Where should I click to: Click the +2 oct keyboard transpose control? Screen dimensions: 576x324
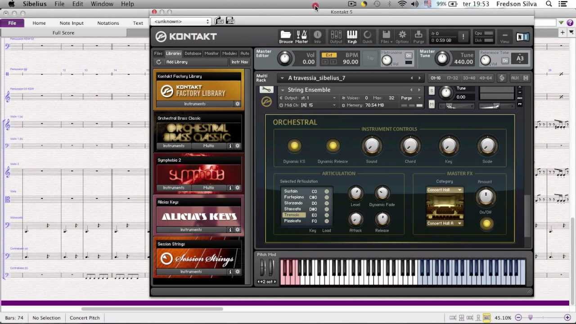[266, 282]
